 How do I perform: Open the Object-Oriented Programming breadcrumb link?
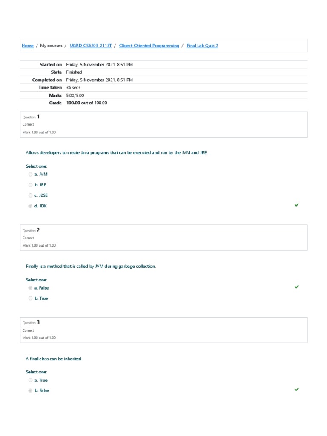coord(149,46)
